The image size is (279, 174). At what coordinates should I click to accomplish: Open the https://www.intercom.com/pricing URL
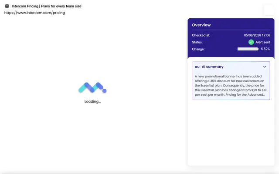click(x=34, y=13)
